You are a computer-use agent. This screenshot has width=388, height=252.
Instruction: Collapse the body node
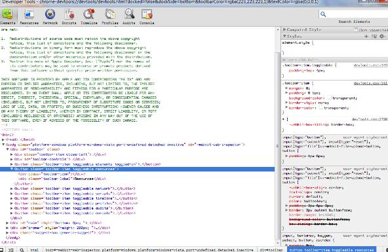[3, 145]
